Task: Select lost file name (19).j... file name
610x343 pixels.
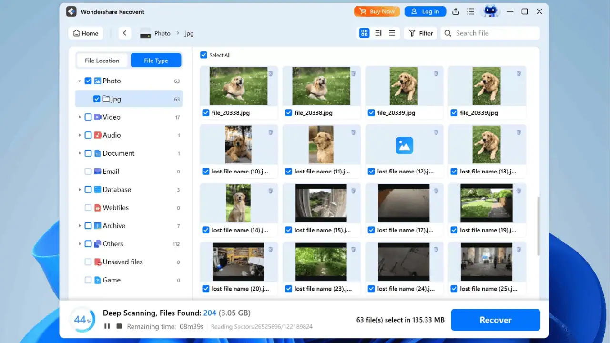Action: (488, 230)
